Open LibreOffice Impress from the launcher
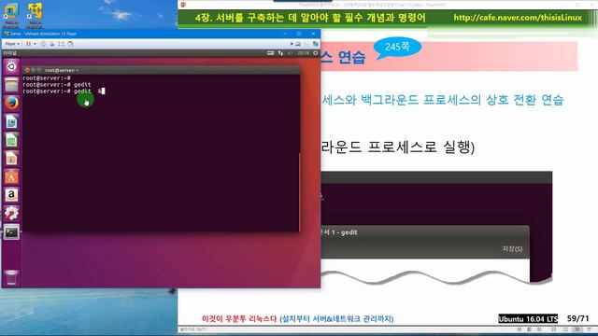This screenshot has height=336, width=598. (11, 158)
